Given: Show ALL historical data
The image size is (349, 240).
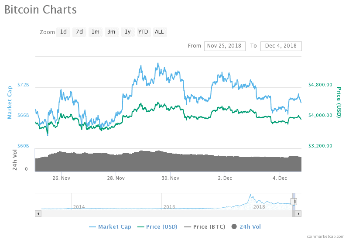Looking at the screenshot, I should coord(160,32).
